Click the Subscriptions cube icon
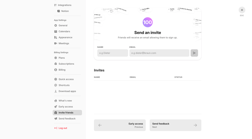This screenshot has height=139, width=252. point(56,64)
